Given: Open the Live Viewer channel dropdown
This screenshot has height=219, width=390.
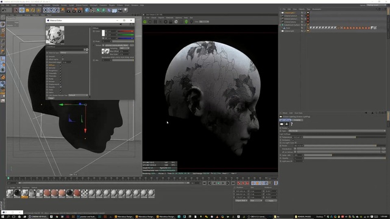Looking at the screenshot, I should 204,22.
